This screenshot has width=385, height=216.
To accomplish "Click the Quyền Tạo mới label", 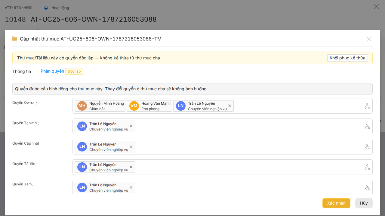I will (x=25, y=123).
